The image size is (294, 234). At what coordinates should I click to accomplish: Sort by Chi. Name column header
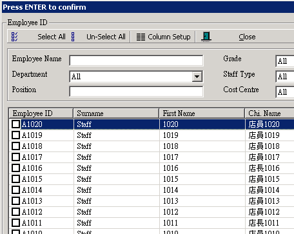click(269, 113)
